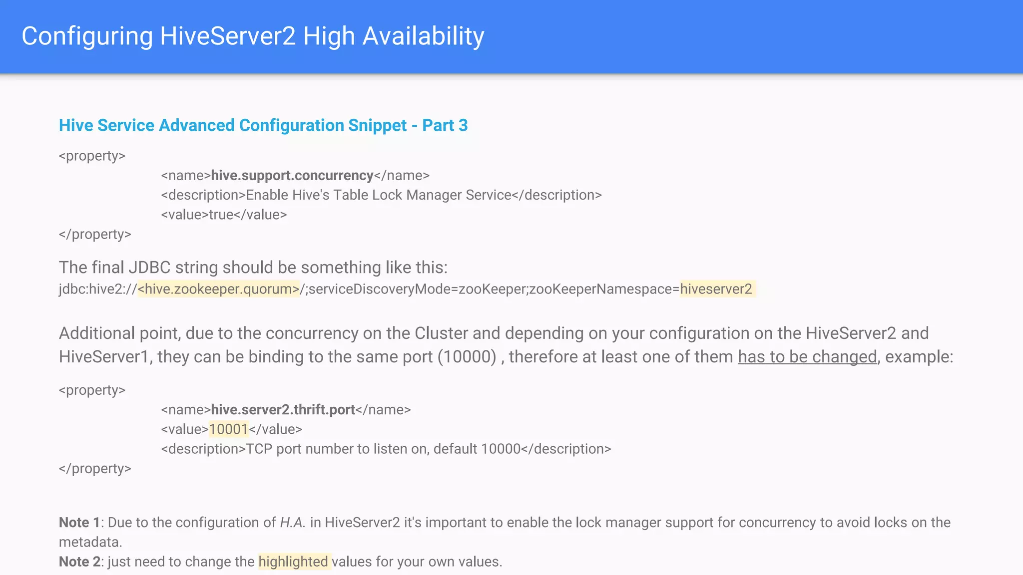
Task: Click highlighted port value '10001'
Action: click(x=228, y=429)
